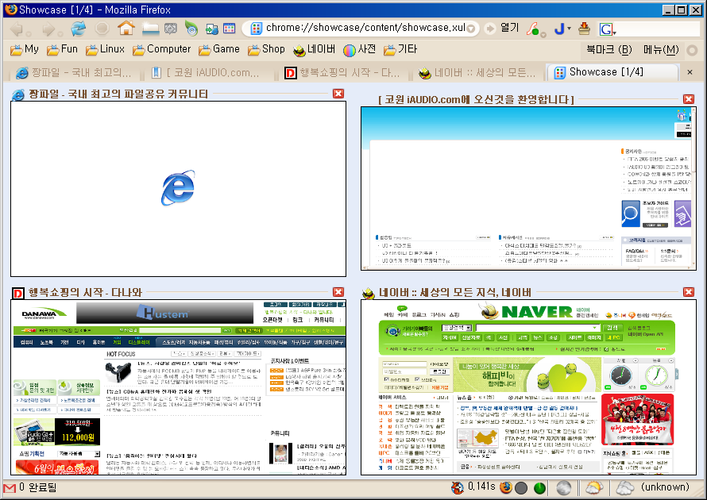
Task: Expand the Shop bookmarks folder
Action: coord(266,49)
